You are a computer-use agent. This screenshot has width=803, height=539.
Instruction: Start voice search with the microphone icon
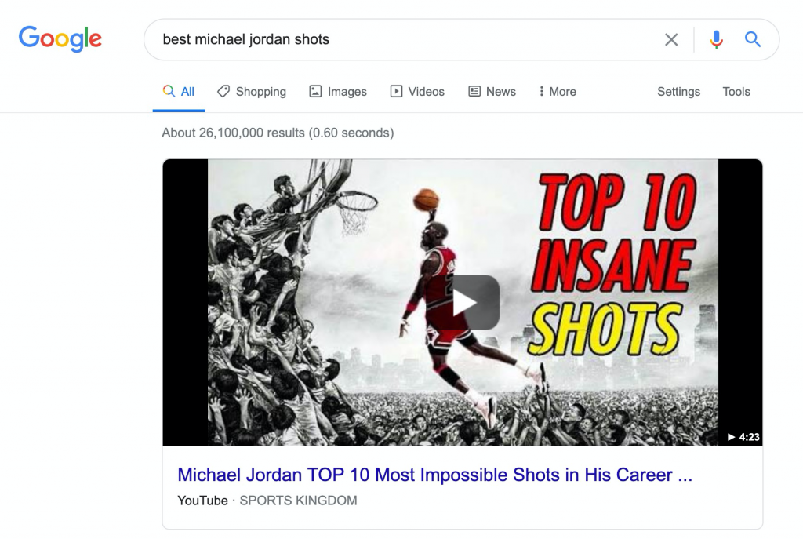[716, 39]
